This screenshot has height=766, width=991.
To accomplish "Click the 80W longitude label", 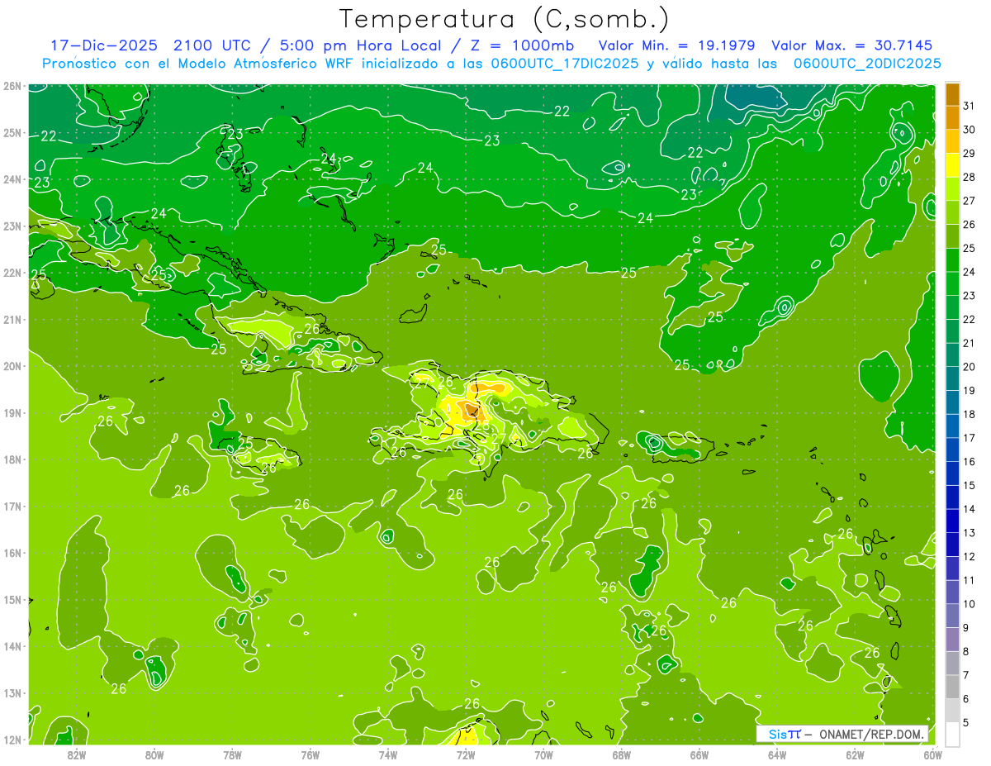I will tap(154, 754).
